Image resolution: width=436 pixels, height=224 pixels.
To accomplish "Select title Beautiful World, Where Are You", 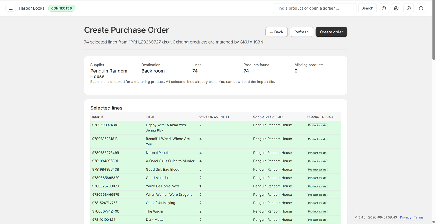I will point(168,142).
